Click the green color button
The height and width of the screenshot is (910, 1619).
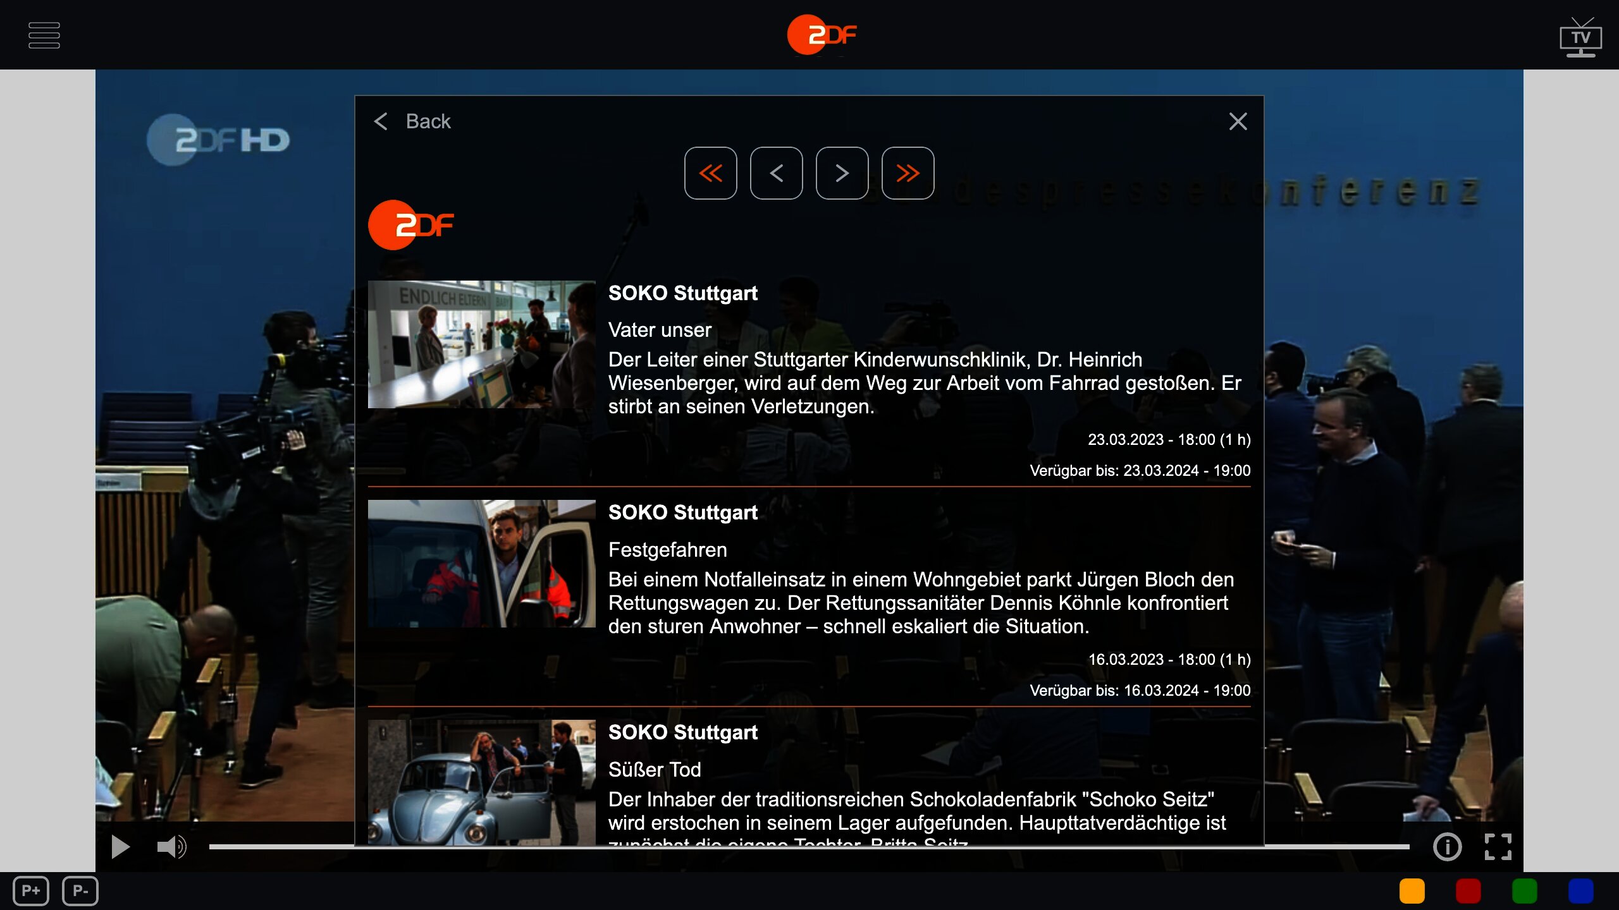(1524, 891)
